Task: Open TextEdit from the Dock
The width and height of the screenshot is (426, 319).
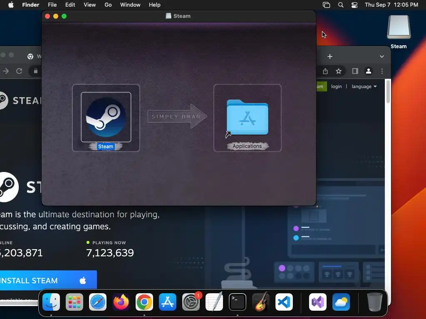Action: tap(214, 302)
